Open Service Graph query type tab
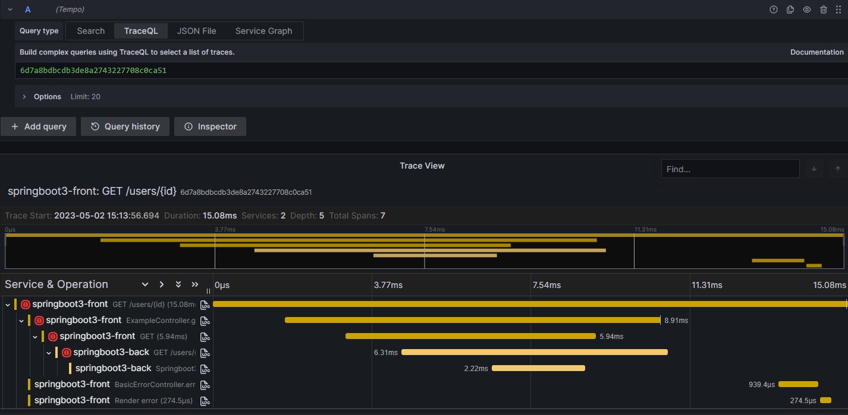The image size is (848, 415). point(264,31)
